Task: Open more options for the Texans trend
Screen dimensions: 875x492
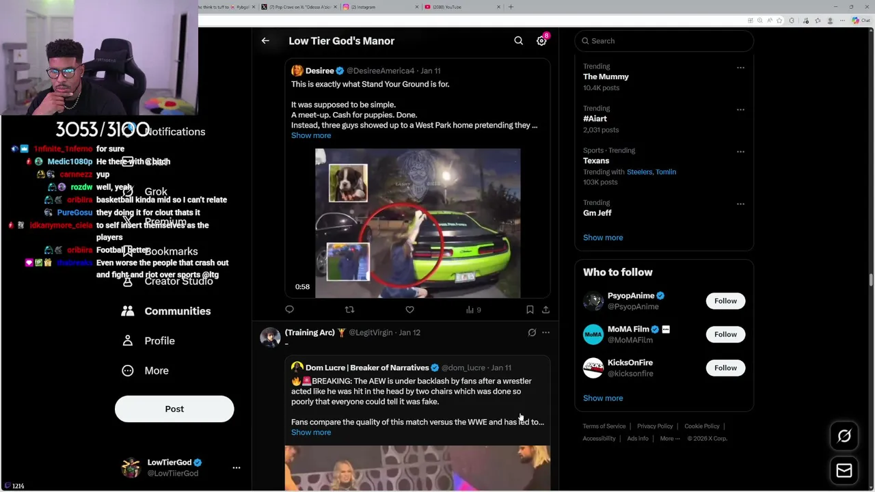Action: [x=740, y=151]
